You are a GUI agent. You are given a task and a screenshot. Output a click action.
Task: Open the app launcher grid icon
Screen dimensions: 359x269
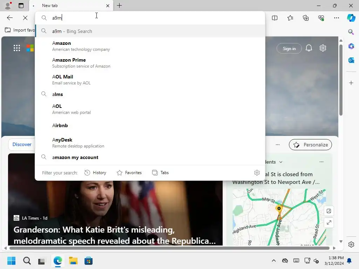click(17, 48)
